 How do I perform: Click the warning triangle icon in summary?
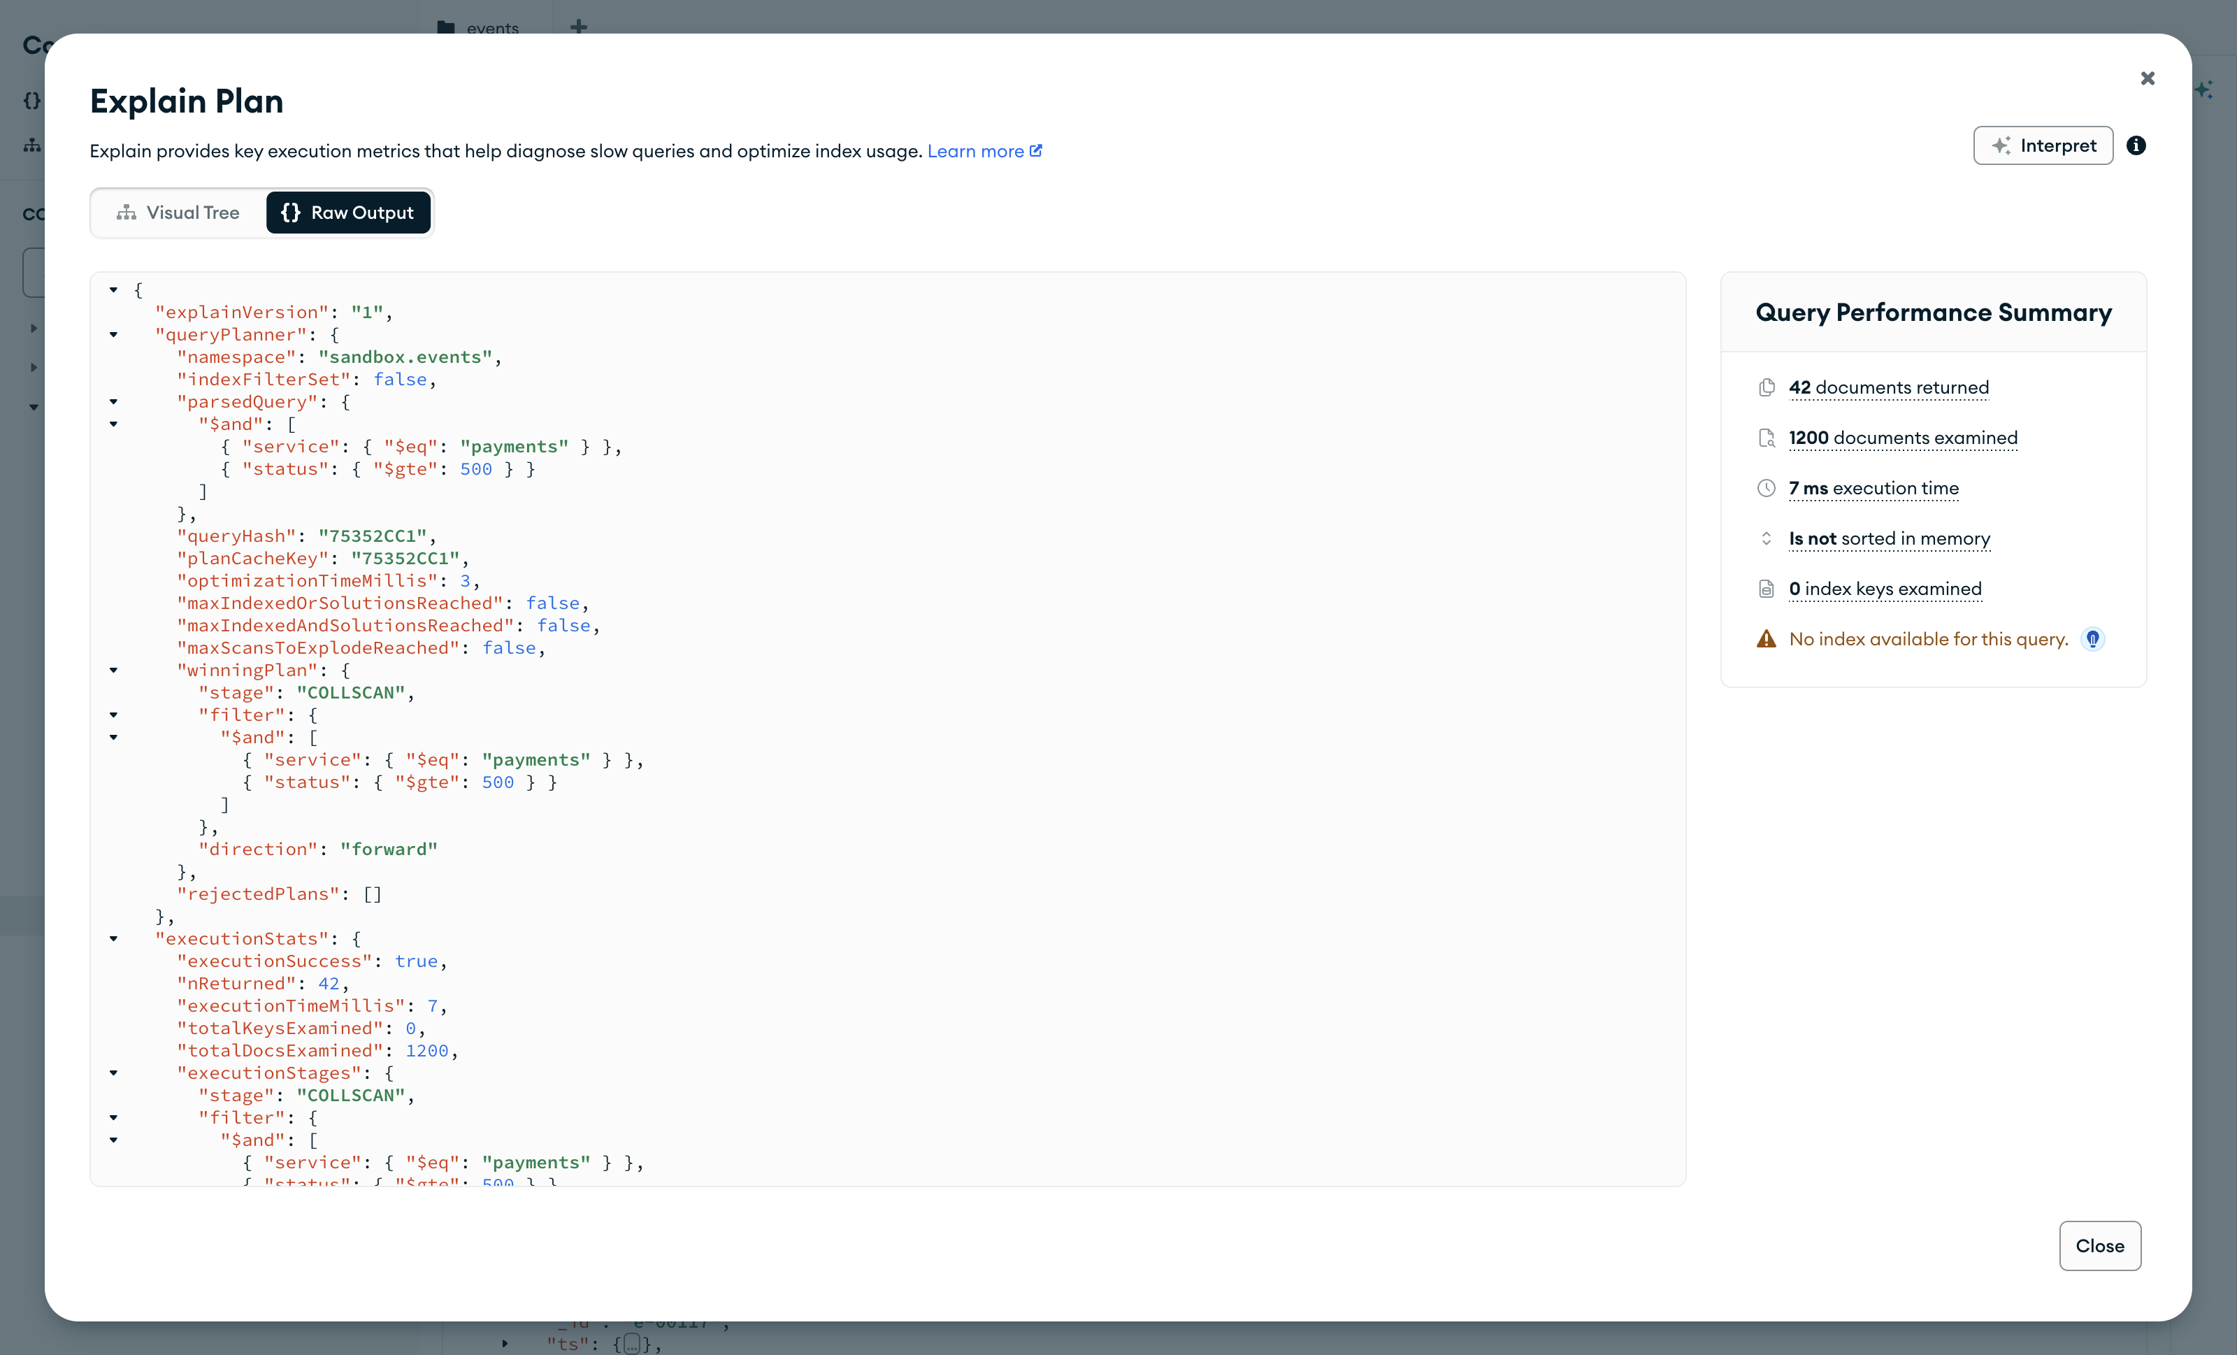pyautogui.click(x=1766, y=639)
